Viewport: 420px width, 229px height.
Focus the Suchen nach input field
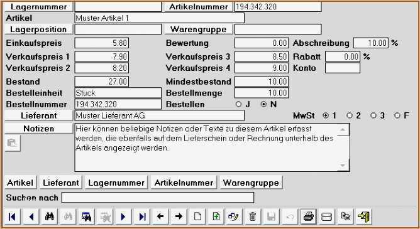click(158, 198)
